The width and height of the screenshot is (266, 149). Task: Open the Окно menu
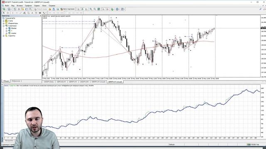(x=44, y=5)
